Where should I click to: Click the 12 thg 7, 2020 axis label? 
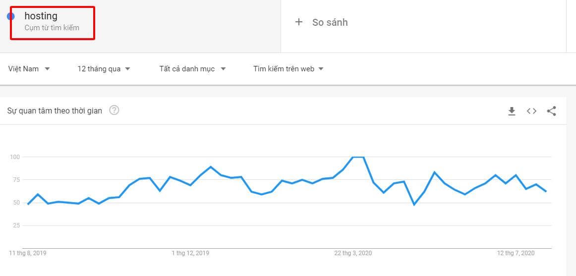pos(516,253)
